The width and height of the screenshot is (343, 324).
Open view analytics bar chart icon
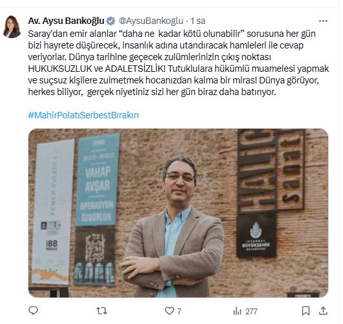point(237,311)
